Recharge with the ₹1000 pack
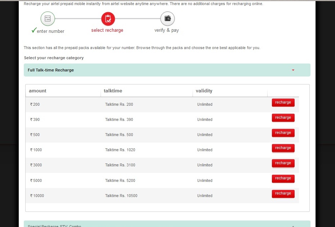This screenshot has height=227, width=335. point(283,148)
